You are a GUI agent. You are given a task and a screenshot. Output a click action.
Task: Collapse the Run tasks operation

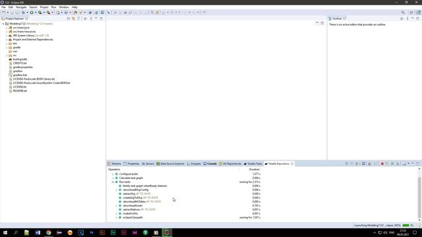[x=113, y=182]
